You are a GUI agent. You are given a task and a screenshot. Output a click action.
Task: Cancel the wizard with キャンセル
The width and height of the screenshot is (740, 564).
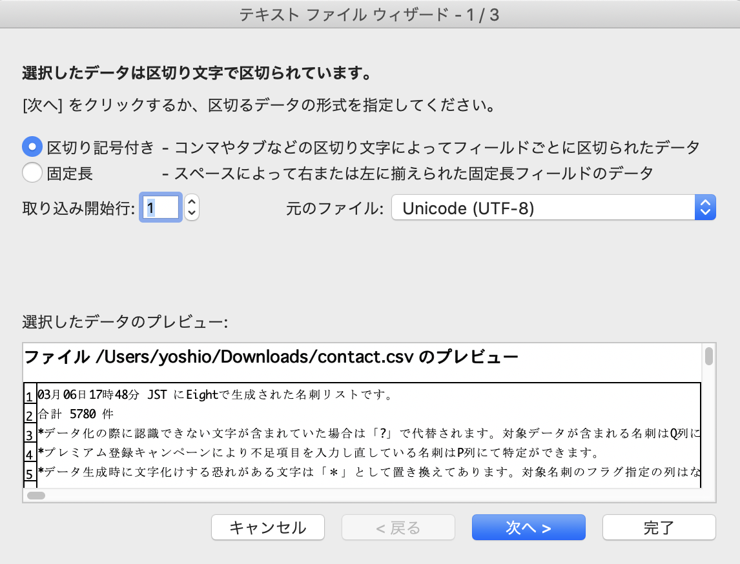tap(267, 527)
